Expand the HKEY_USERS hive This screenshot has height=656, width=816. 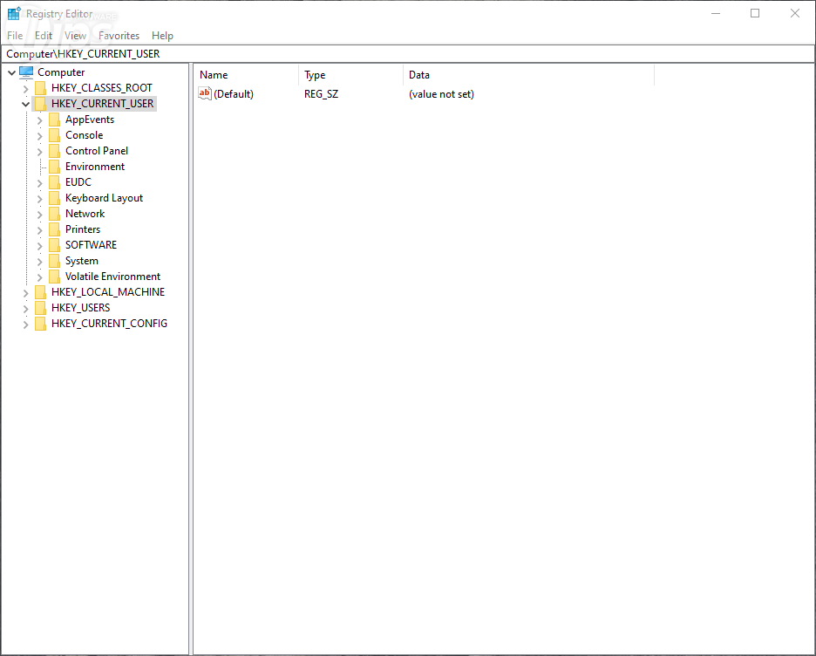click(x=25, y=308)
